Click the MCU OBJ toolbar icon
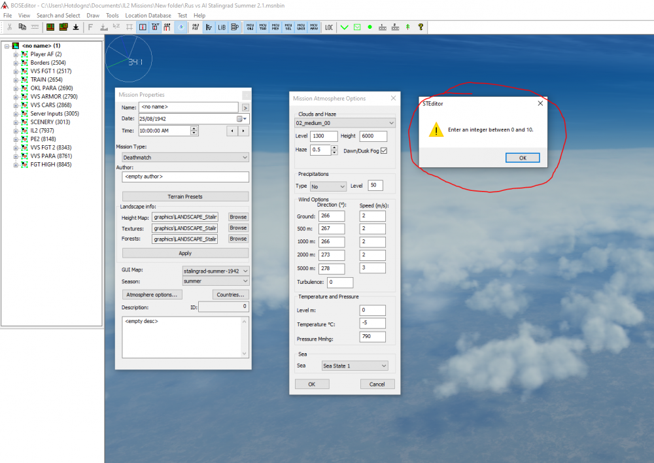This screenshot has width=654, height=463. coord(250,27)
